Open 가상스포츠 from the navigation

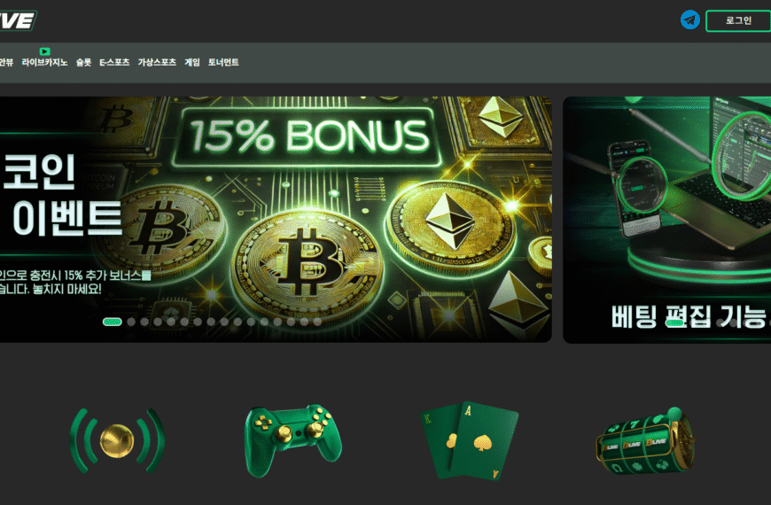(x=157, y=62)
